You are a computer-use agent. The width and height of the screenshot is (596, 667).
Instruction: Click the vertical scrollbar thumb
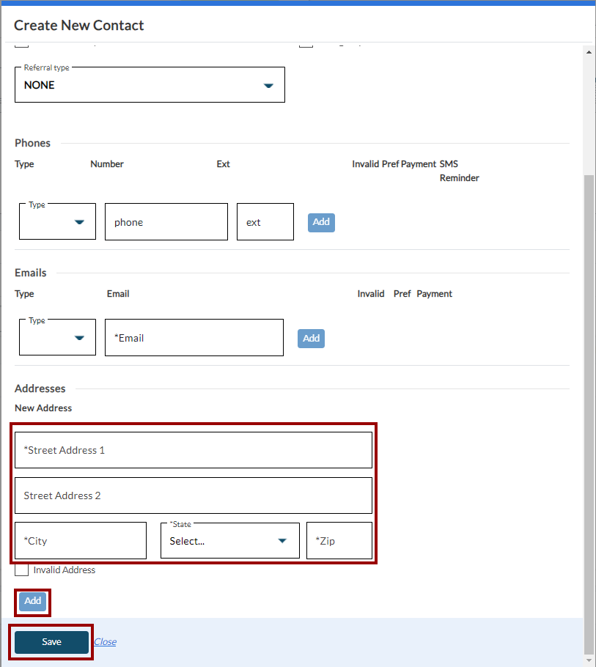click(x=589, y=410)
